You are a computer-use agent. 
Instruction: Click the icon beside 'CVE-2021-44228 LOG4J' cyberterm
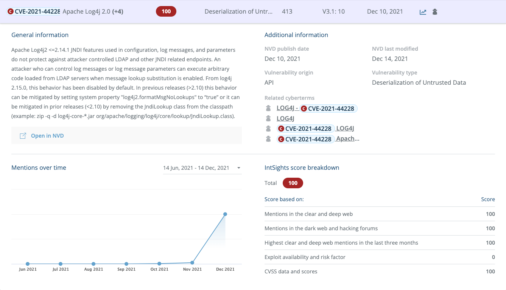click(x=268, y=129)
